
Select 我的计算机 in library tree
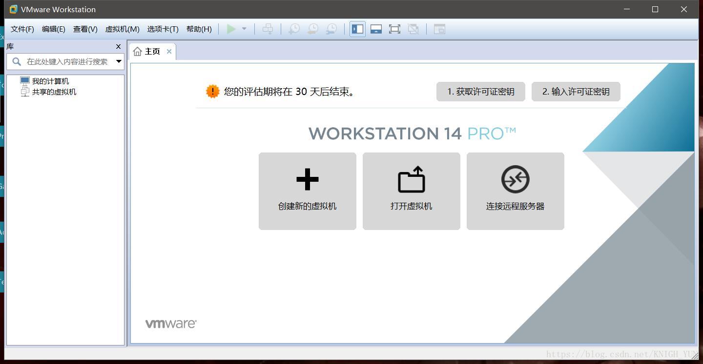pos(50,81)
